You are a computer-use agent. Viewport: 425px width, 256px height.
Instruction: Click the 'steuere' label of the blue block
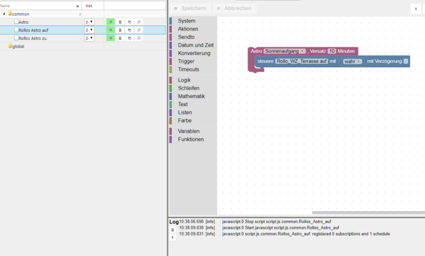tap(266, 61)
